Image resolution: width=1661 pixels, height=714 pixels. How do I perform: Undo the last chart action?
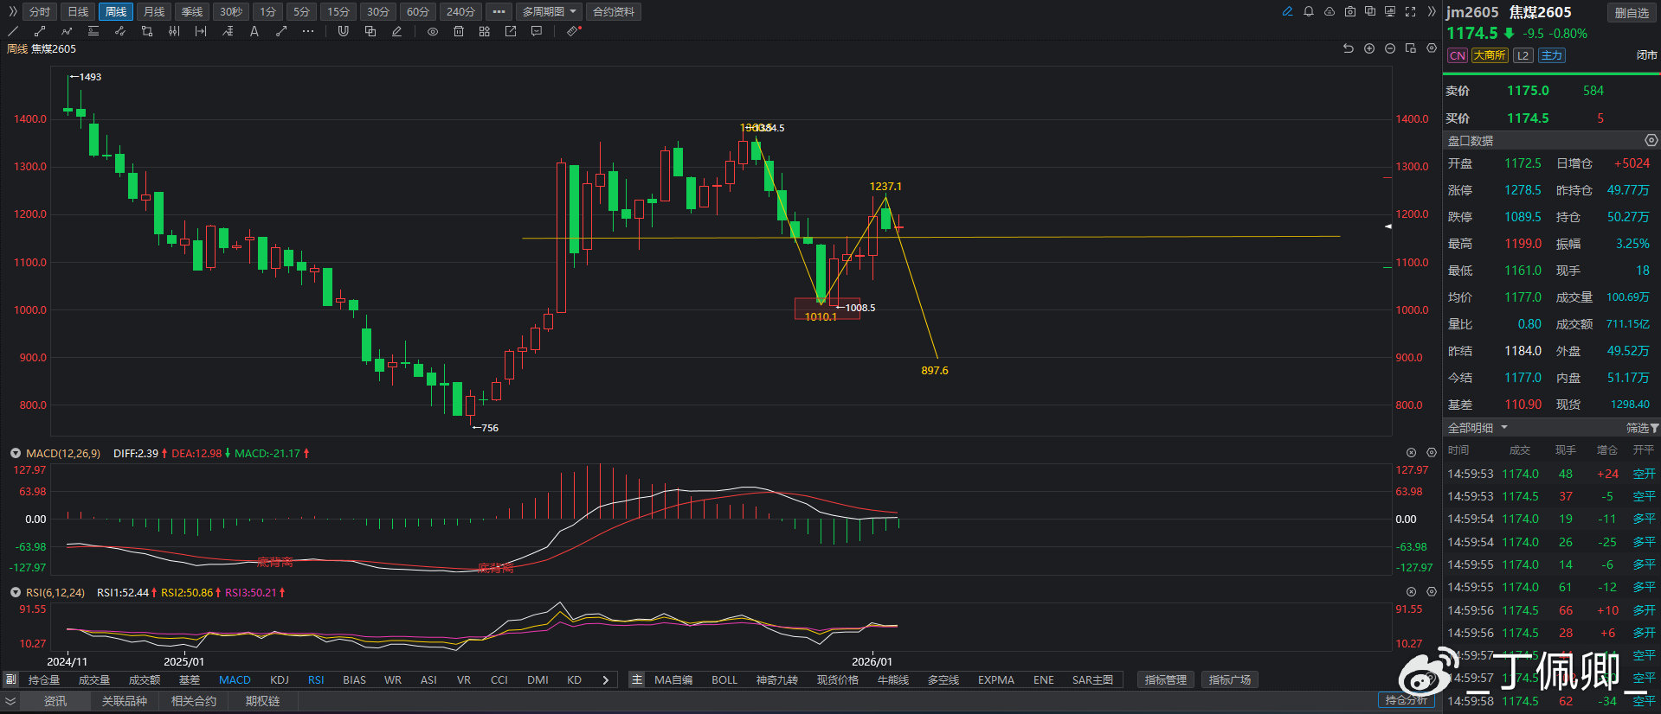1348,49
